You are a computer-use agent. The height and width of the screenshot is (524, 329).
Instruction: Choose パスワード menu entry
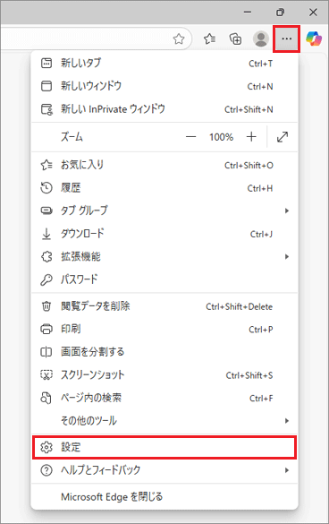click(x=164, y=279)
